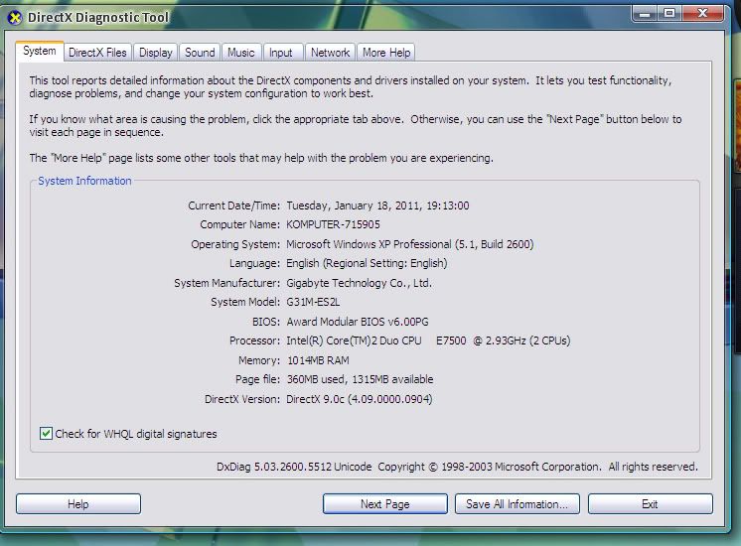Click the DirectX Version label
Viewport: 741px width, 546px height.
[x=242, y=399]
